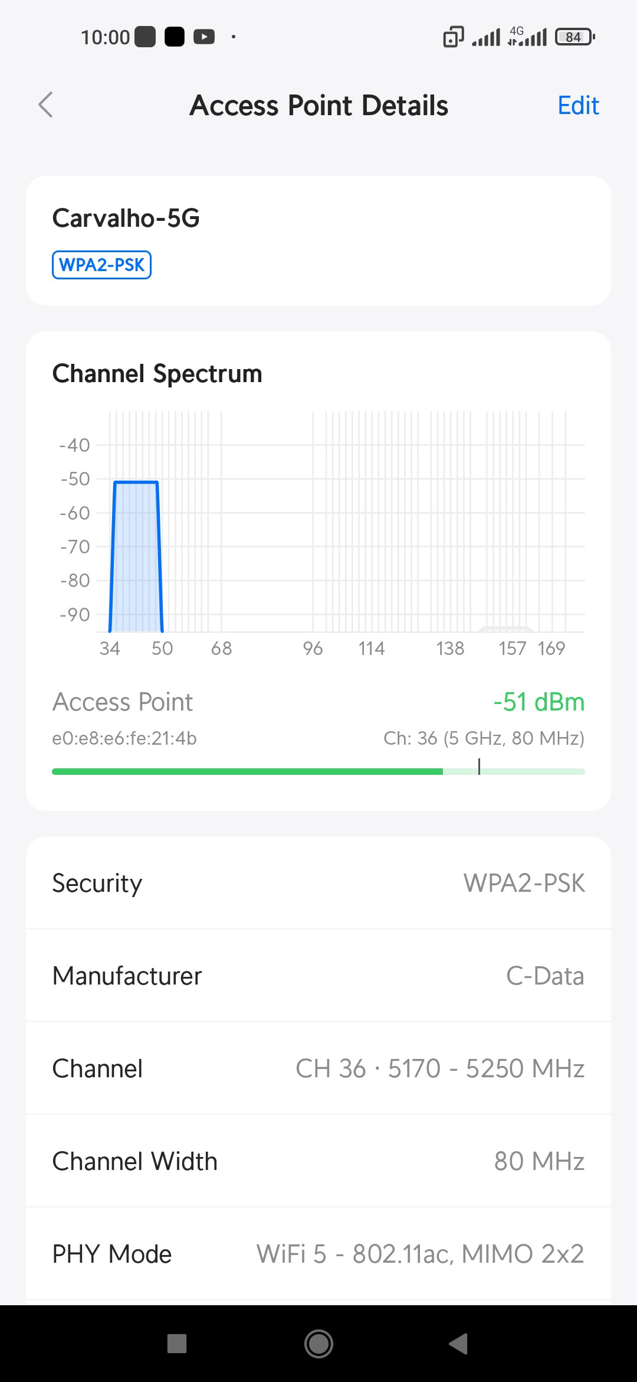The image size is (637, 1382).
Task: Tap the signal strength progress bar
Action: coord(318,771)
